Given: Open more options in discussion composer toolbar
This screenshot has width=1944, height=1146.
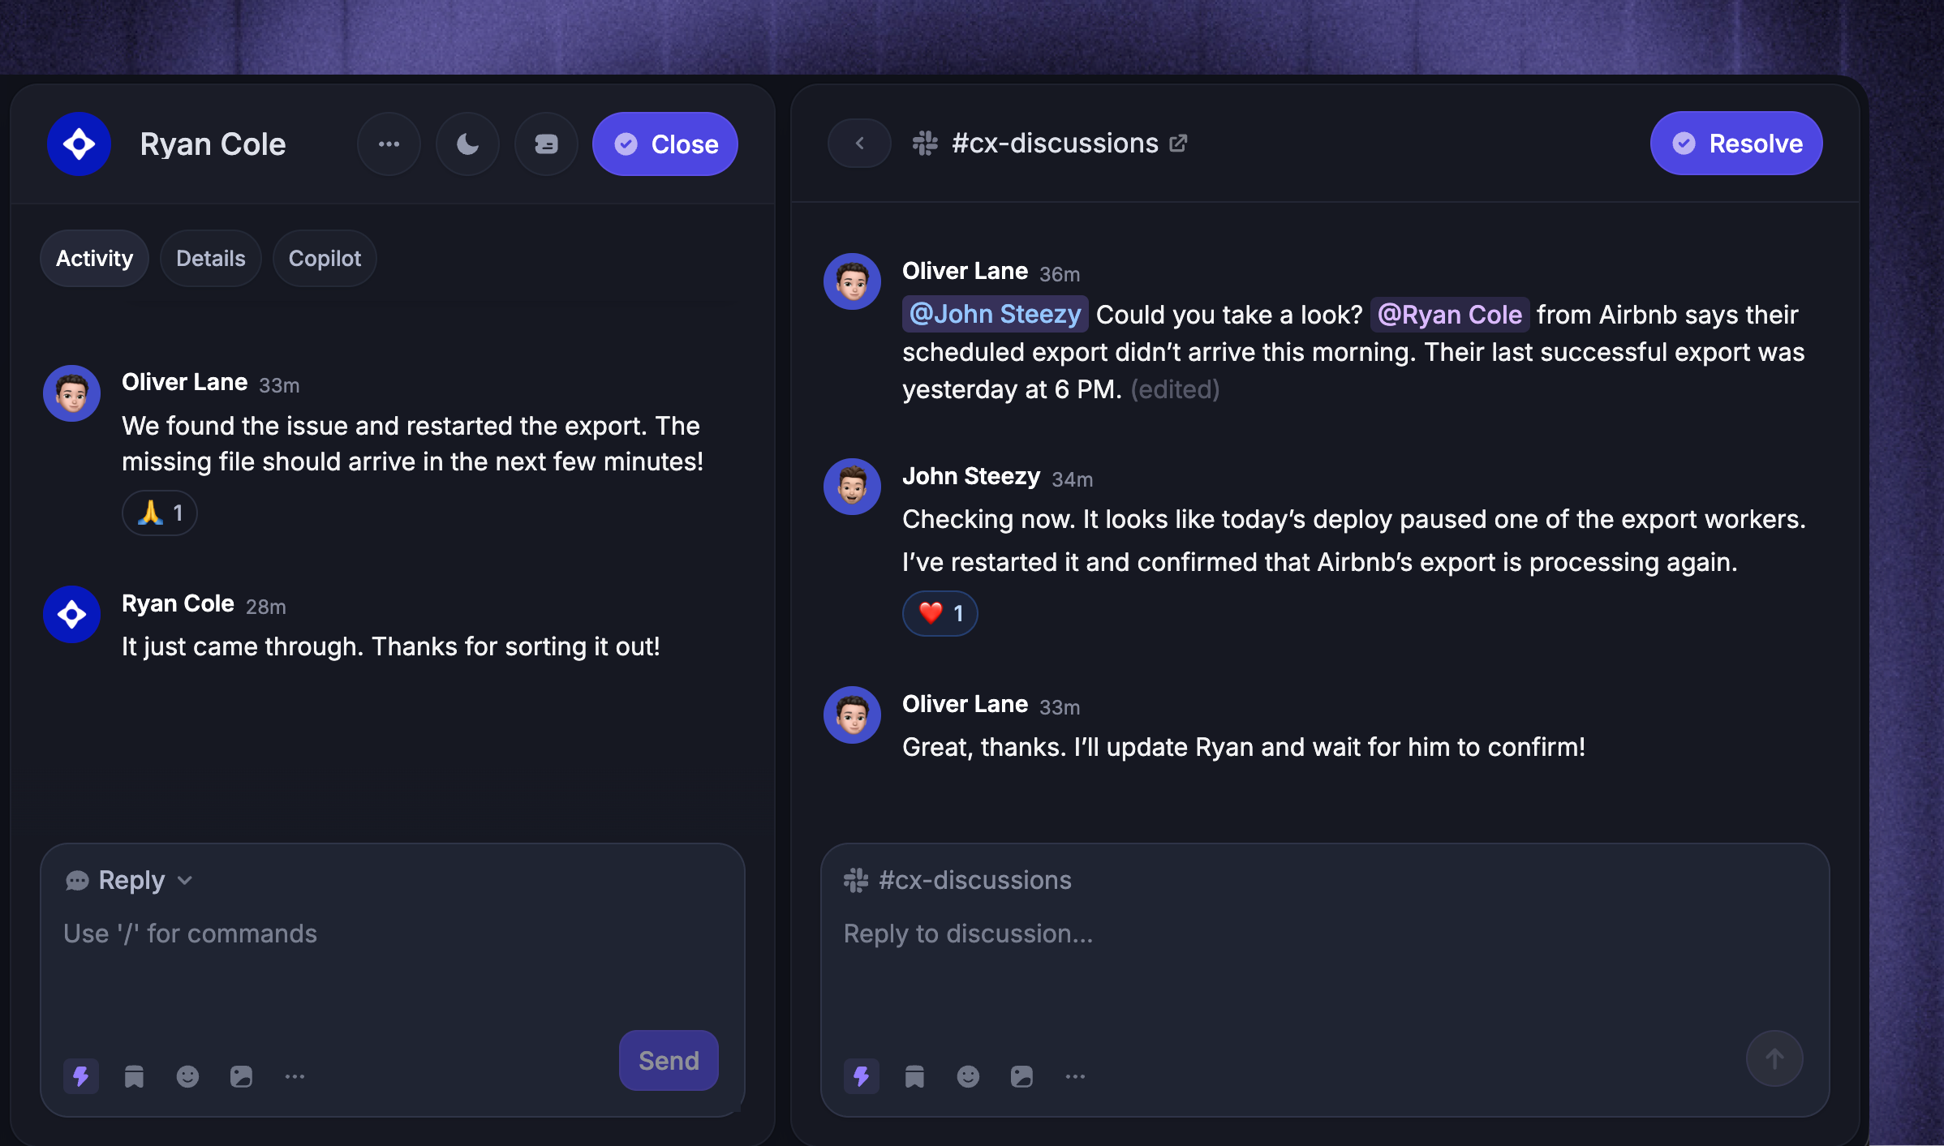Looking at the screenshot, I should click(x=1075, y=1076).
